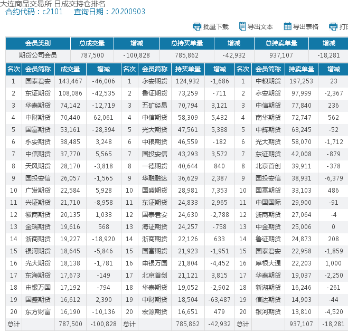Click 东方财富 ranked 20 by volume
The image size is (348, 332).
point(38,311)
